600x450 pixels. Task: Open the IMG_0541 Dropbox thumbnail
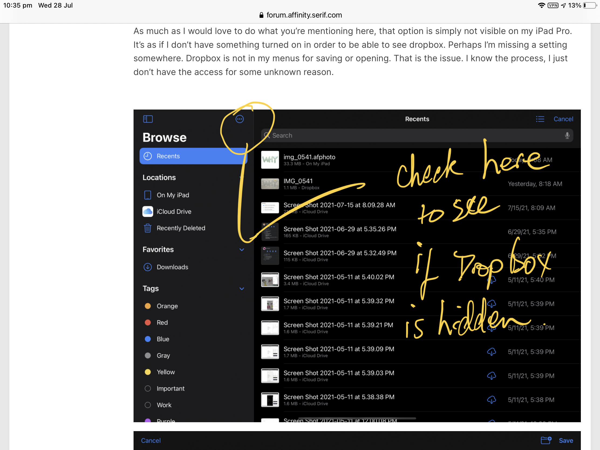[270, 184]
